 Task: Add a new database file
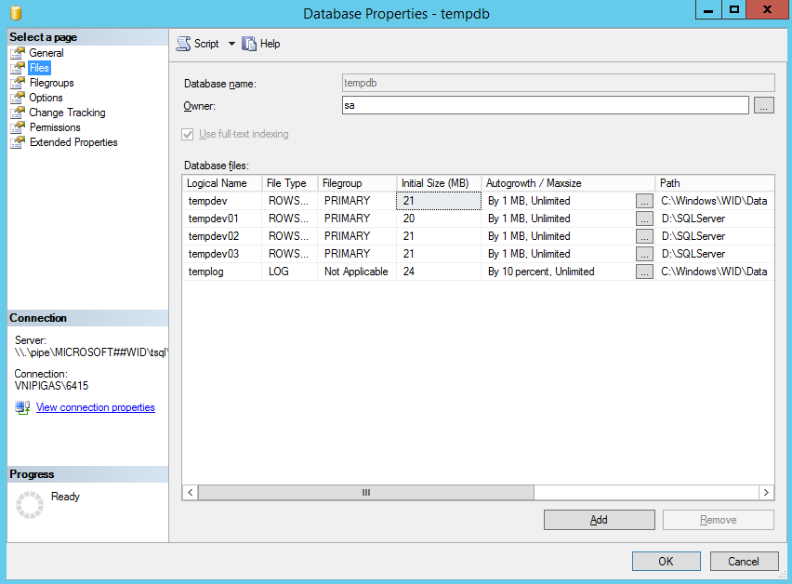coord(599,519)
